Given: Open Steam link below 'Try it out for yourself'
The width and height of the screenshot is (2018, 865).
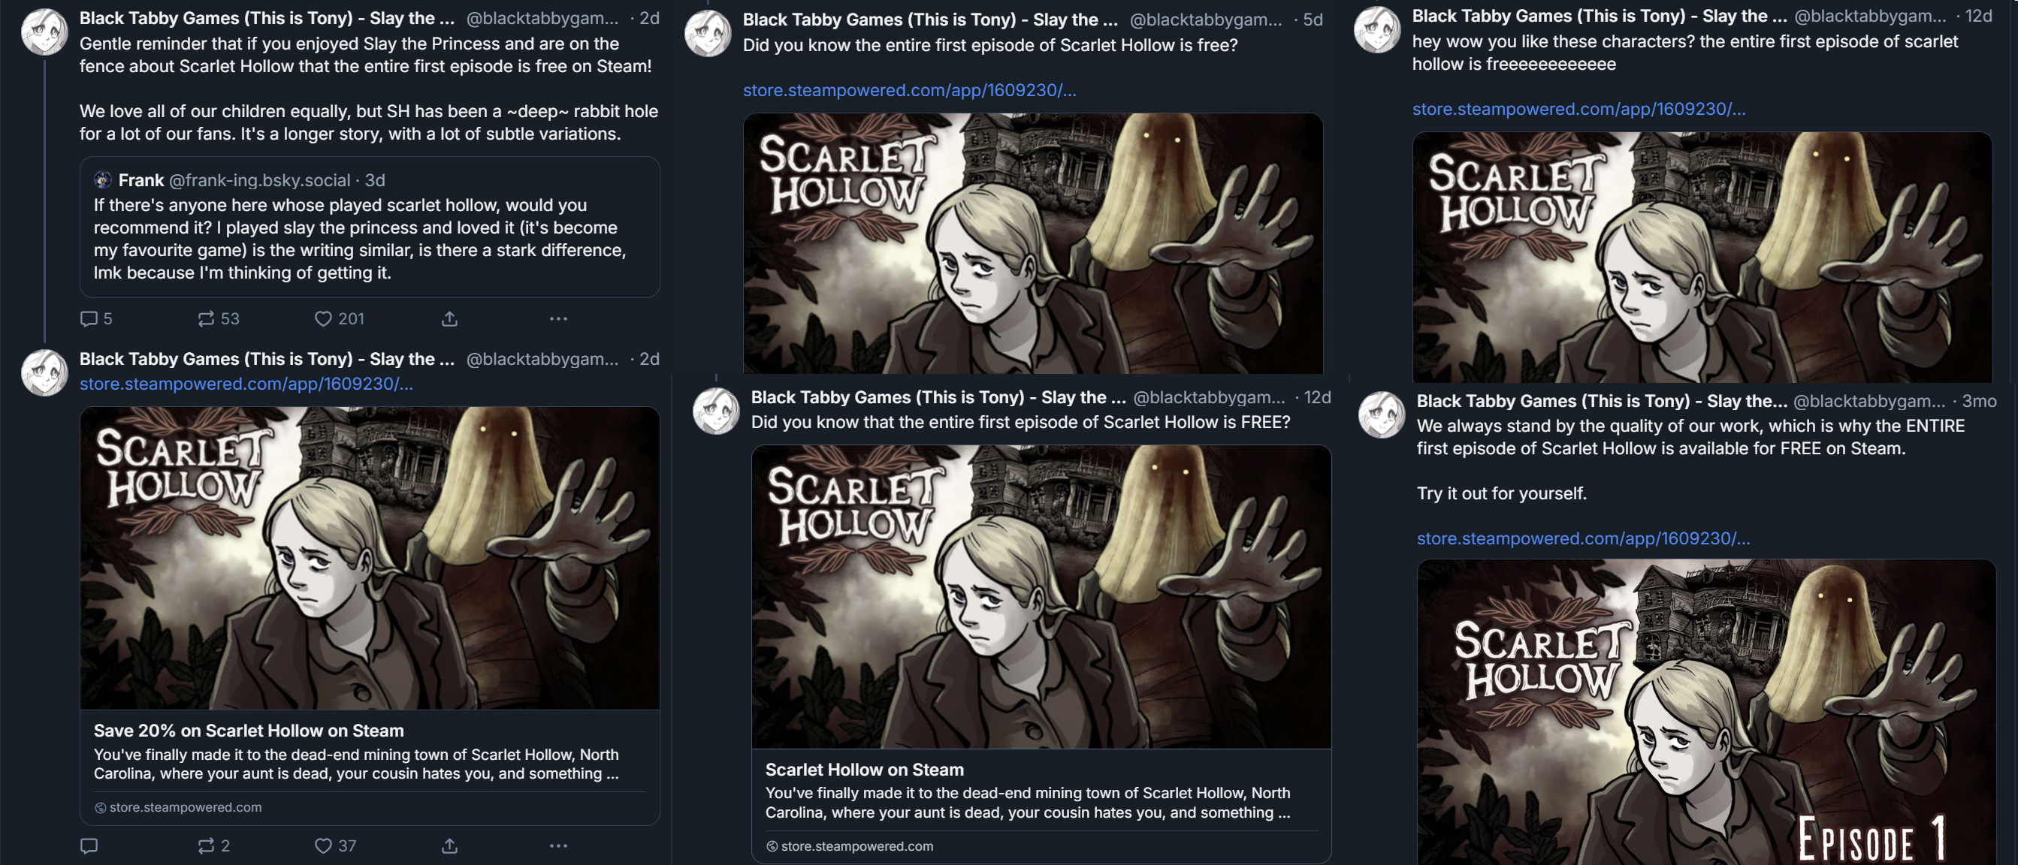Looking at the screenshot, I should click(x=1583, y=538).
